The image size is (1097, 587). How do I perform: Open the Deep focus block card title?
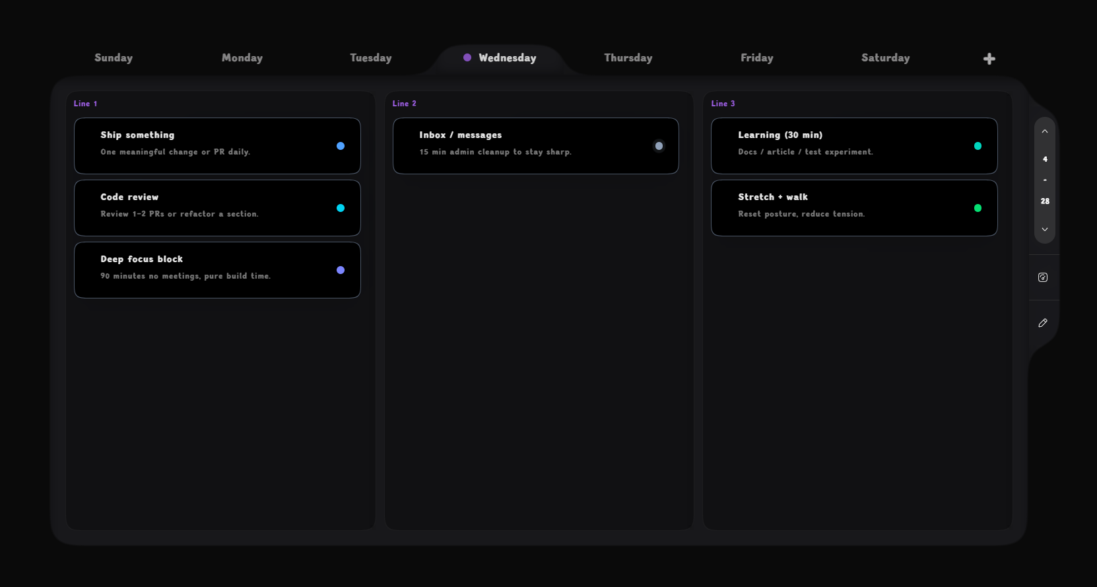coord(142,259)
